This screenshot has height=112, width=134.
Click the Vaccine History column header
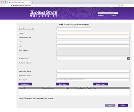94,88
